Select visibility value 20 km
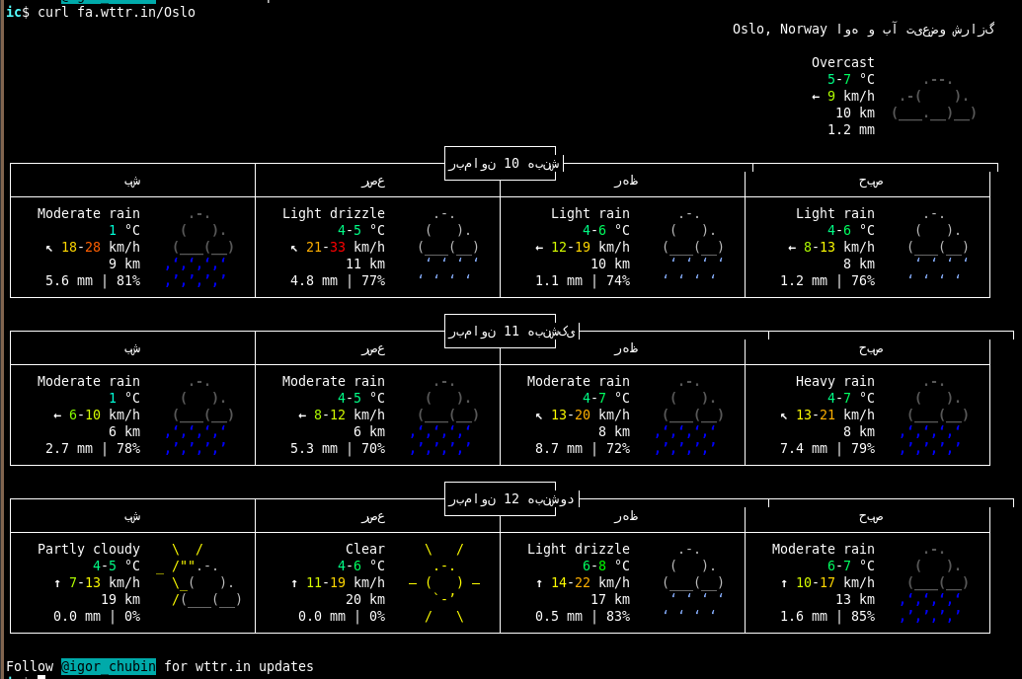Image resolution: width=1022 pixels, height=679 pixels. (x=365, y=599)
